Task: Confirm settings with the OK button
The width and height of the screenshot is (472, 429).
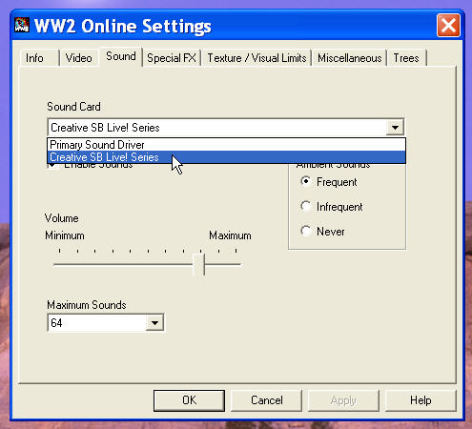Action: coord(189,400)
